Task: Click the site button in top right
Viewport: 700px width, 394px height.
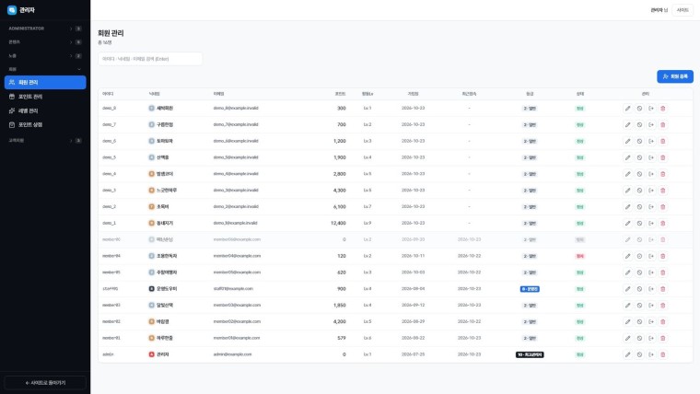Action: click(x=682, y=10)
